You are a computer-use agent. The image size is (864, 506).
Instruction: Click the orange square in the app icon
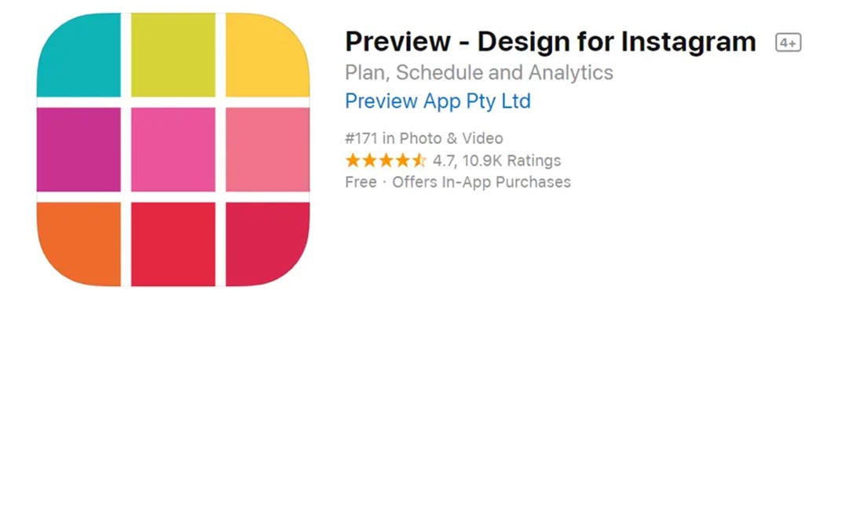[x=79, y=242]
